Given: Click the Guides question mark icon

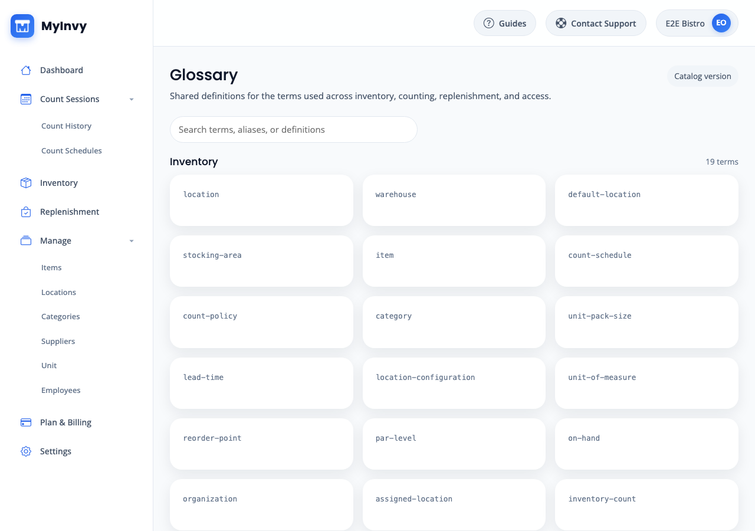Looking at the screenshot, I should (488, 24).
